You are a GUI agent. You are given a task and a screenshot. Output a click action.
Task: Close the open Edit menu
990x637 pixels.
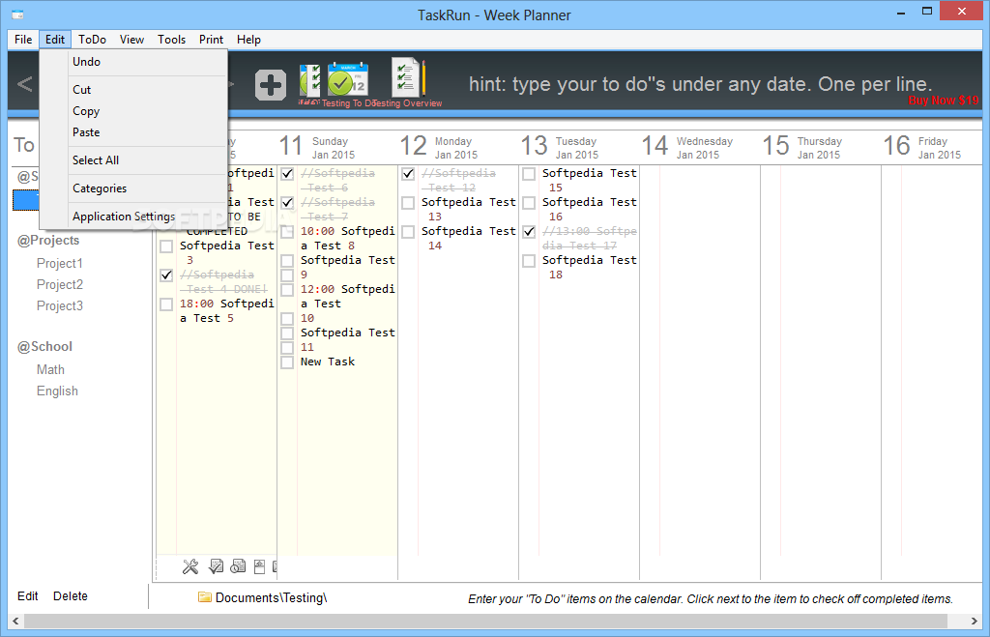pyautogui.click(x=55, y=39)
